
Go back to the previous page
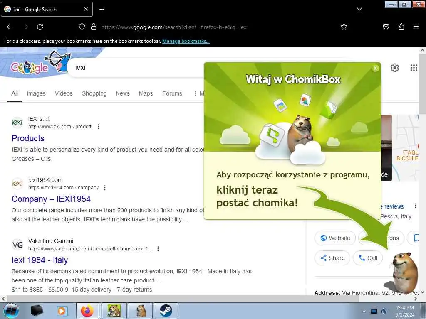point(10,27)
